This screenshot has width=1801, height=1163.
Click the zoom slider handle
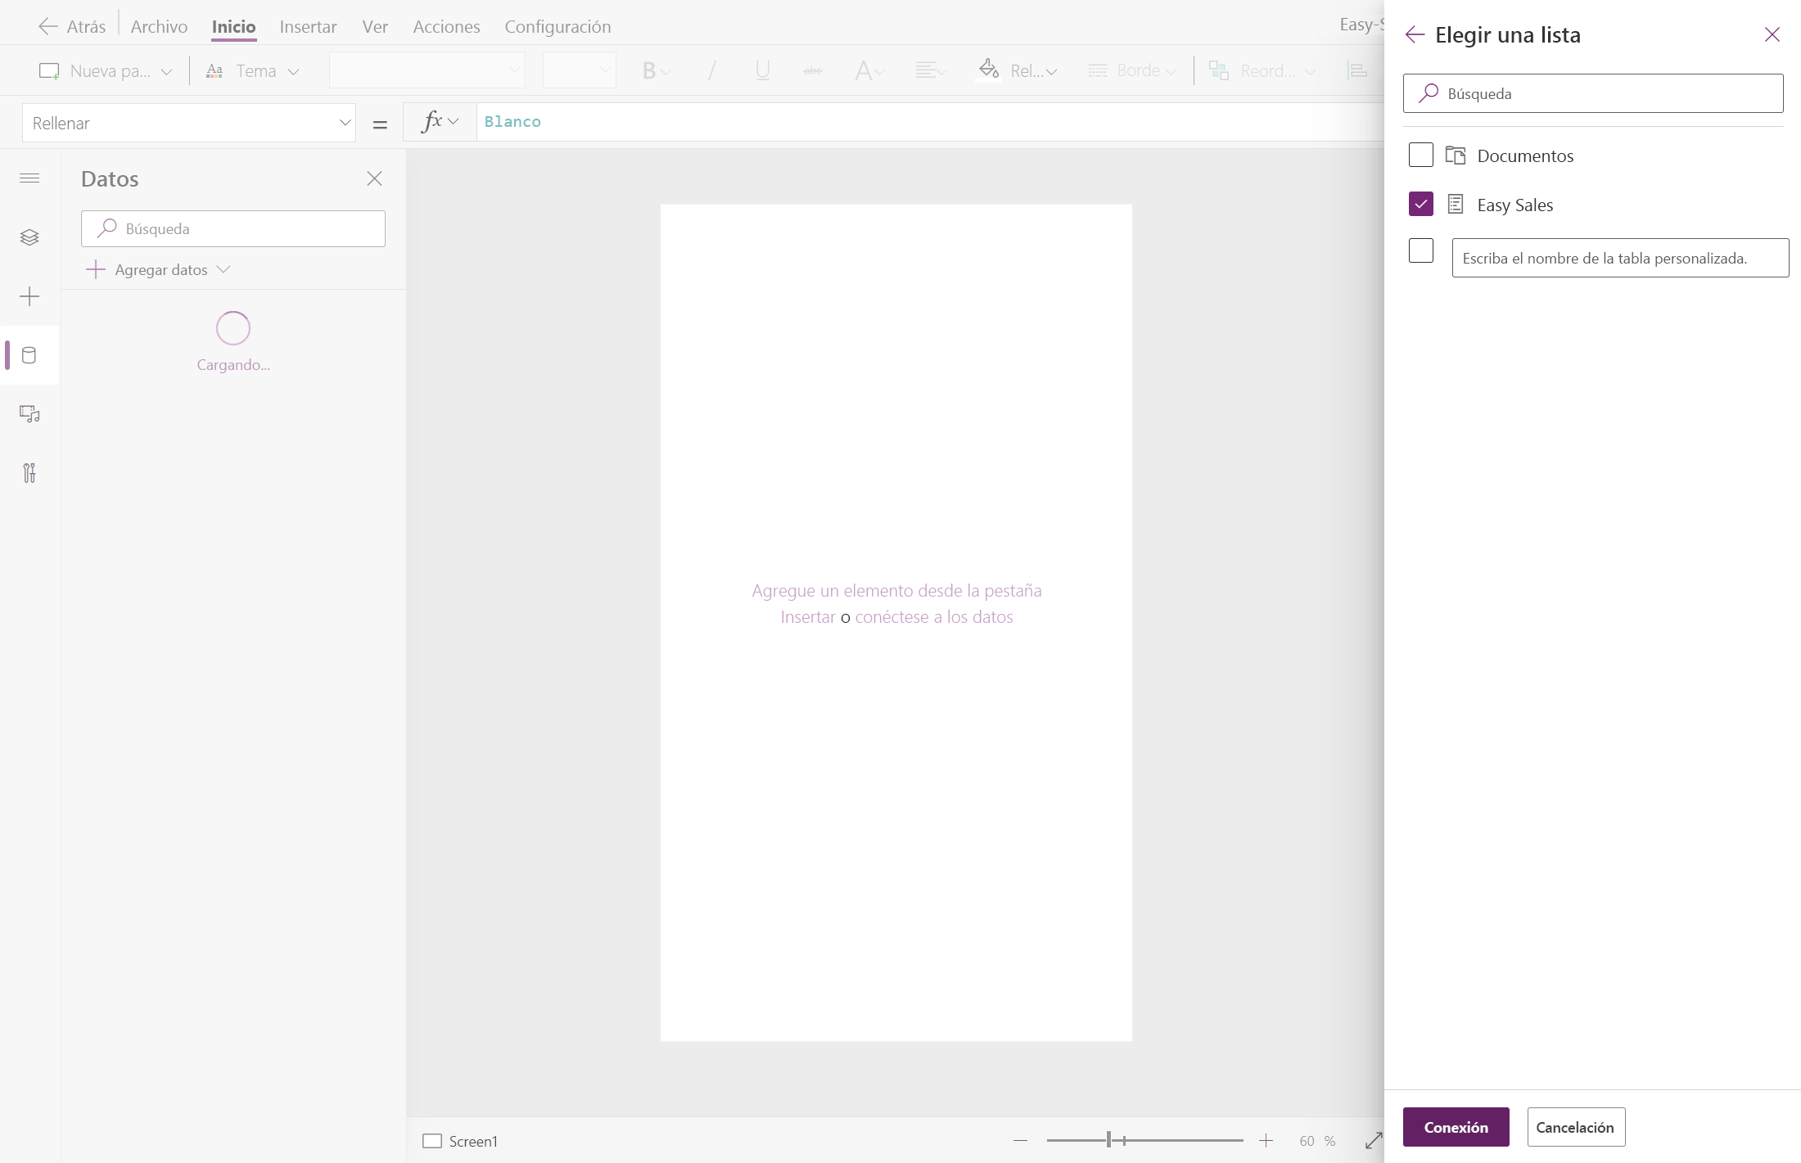[x=1109, y=1140]
